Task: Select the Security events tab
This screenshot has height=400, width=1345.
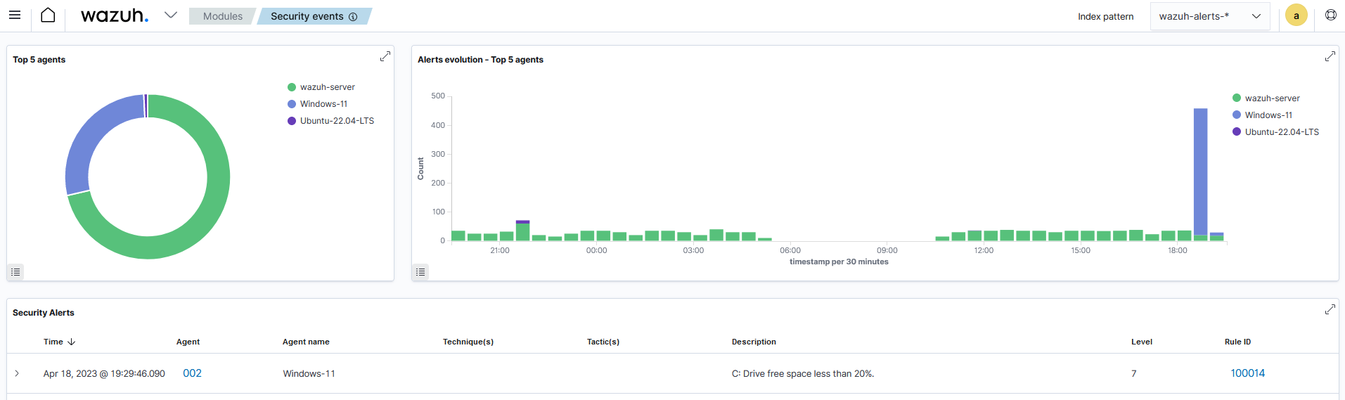Action: [x=314, y=16]
